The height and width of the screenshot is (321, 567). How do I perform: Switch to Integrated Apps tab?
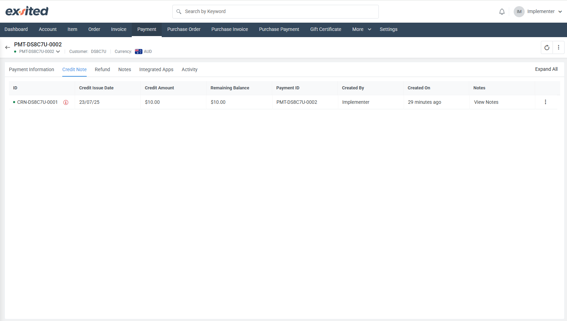point(156,69)
